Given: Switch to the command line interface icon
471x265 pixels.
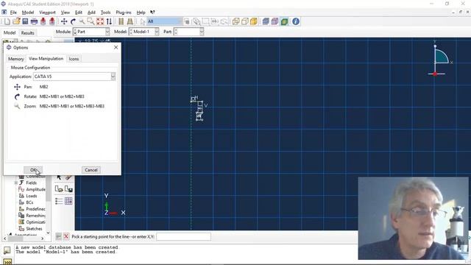Looking at the screenshot, I should [7, 262].
